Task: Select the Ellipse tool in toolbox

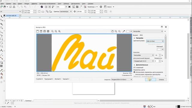Action: click(x=1, y=43)
